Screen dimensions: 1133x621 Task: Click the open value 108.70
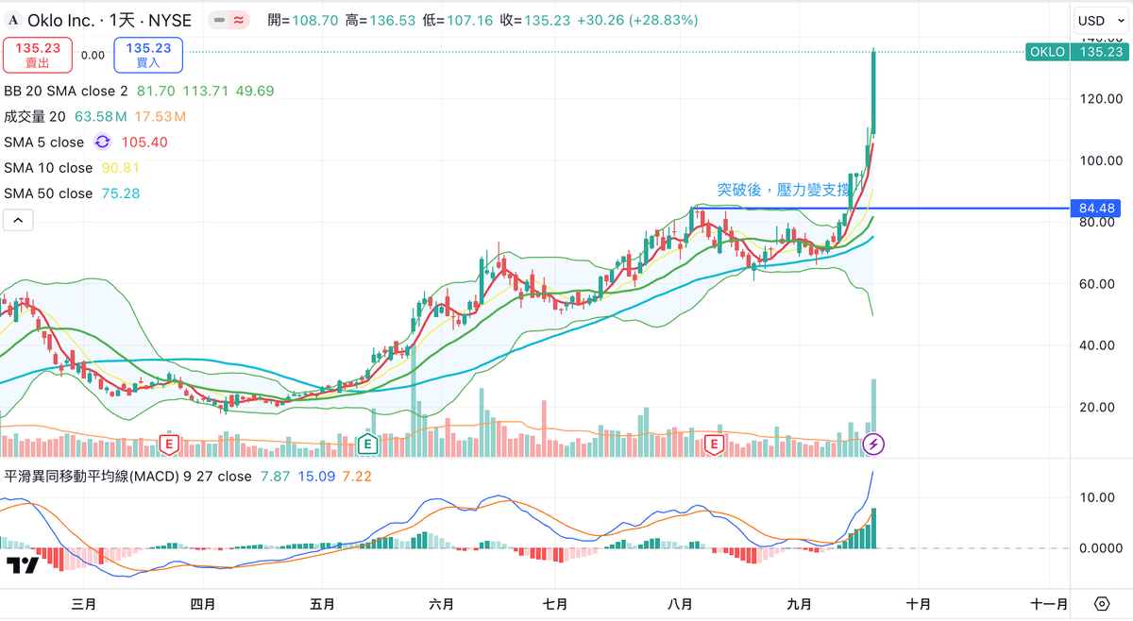coord(314,20)
